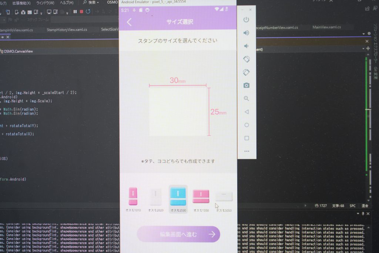Raise emulator volume with the volume up icon
The height and width of the screenshot is (253, 379).
pos(246,33)
